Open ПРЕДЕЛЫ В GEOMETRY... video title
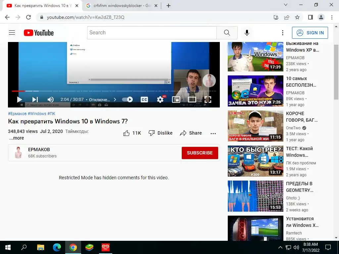Viewport: 339px width, 254px height. coord(300,187)
